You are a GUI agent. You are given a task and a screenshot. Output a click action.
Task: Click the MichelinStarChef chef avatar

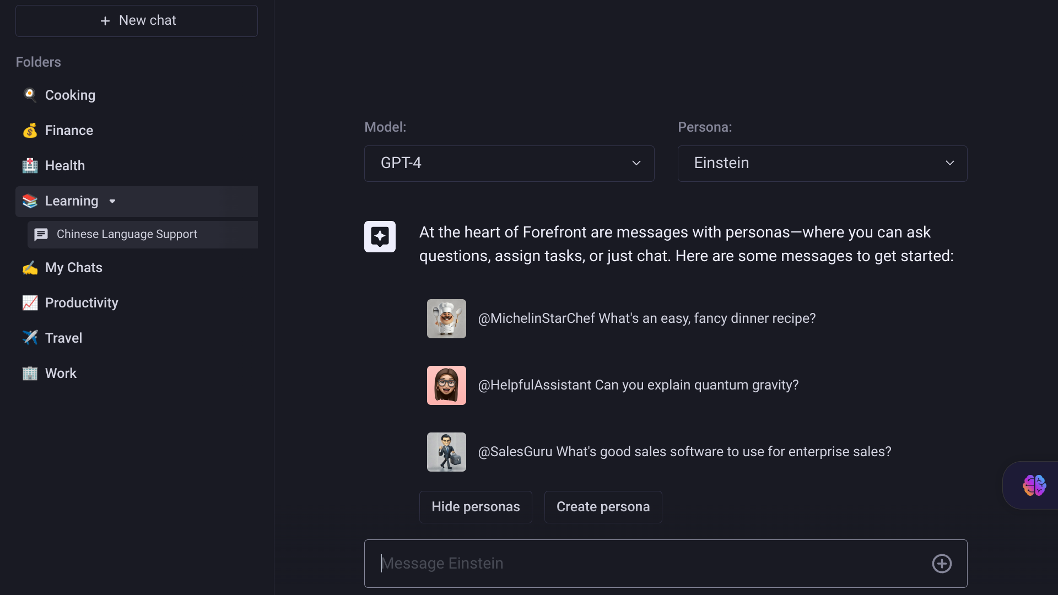[x=446, y=318]
